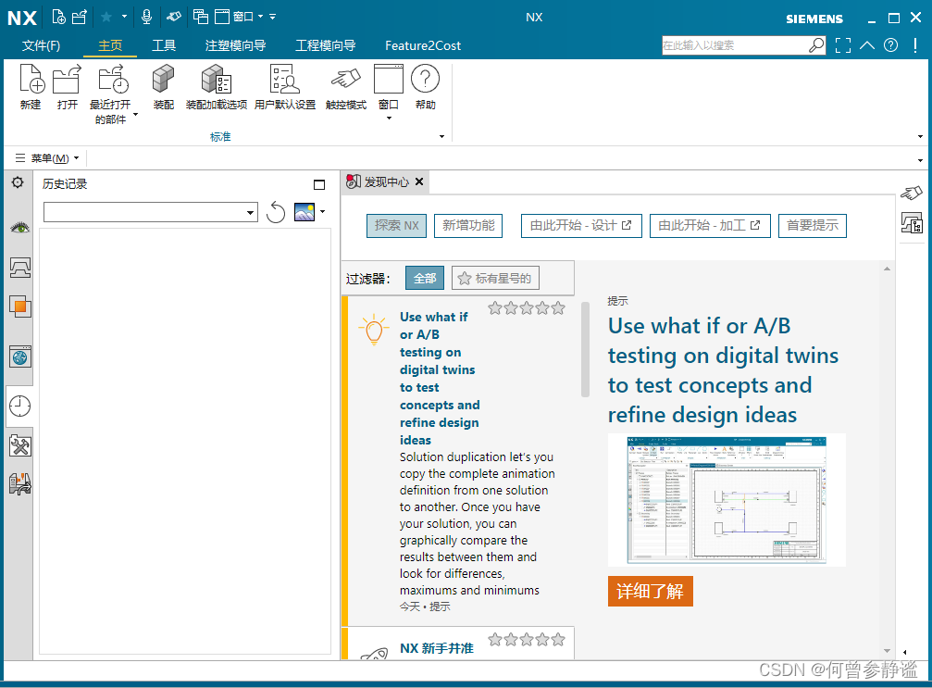The width and height of the screenshot is (932, 688).
Task: Click the right sidebar checklist panel icon
Action: pos(912,223)
